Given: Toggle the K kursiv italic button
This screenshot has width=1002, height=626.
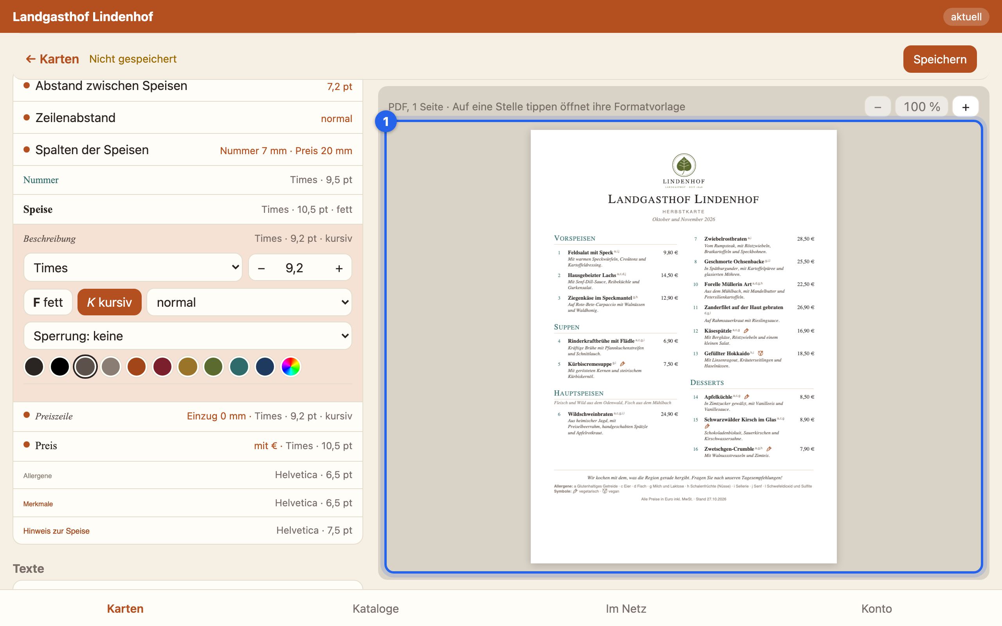Looking at the screenshot, I should (x=109, y=302).
